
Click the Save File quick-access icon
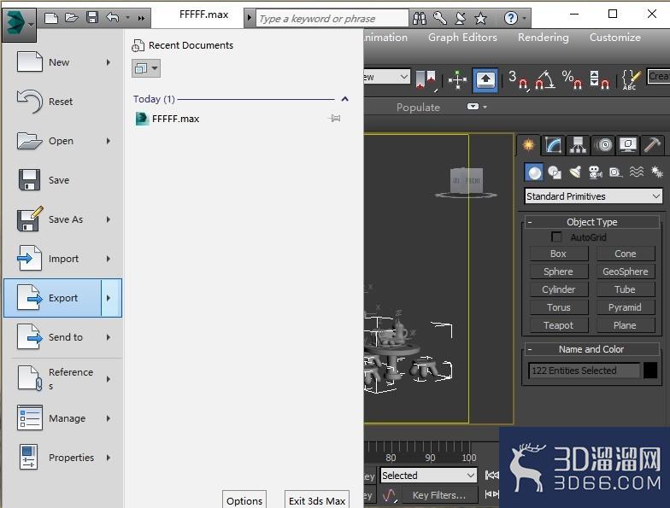pyautogui.click(x=92, y=18)
